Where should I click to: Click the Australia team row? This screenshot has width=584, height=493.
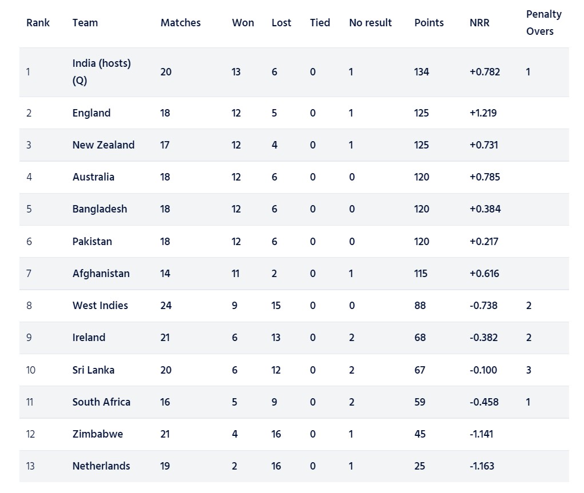[93, 177]
